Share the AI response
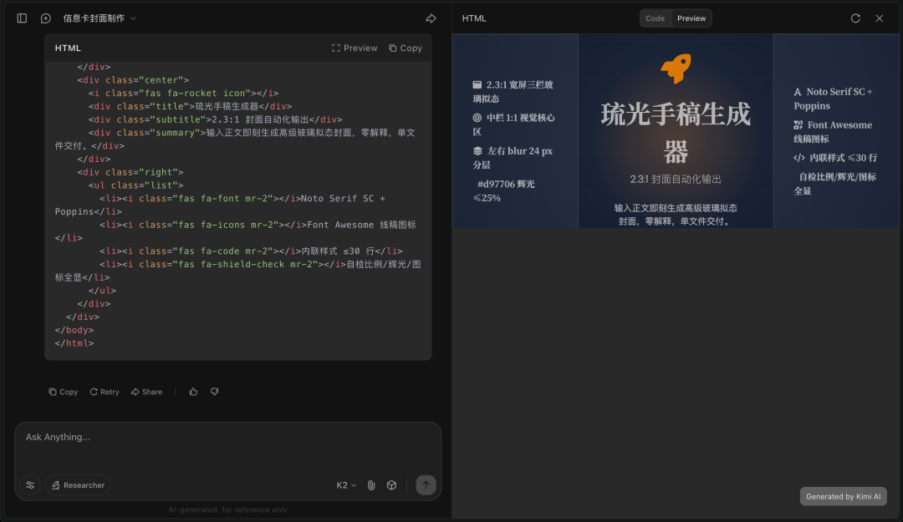Viewport: 903px width, 522px height. (x=146, y=391)
